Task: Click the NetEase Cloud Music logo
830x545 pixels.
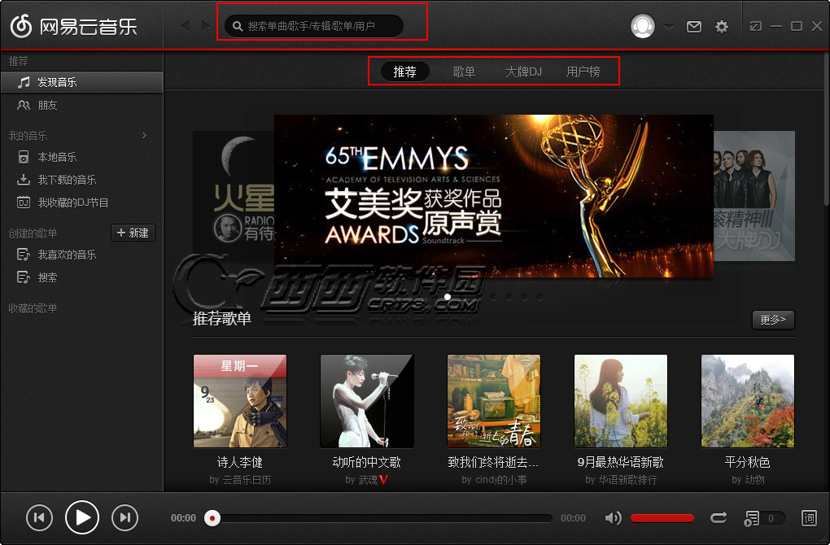Action: click(73, 26)
